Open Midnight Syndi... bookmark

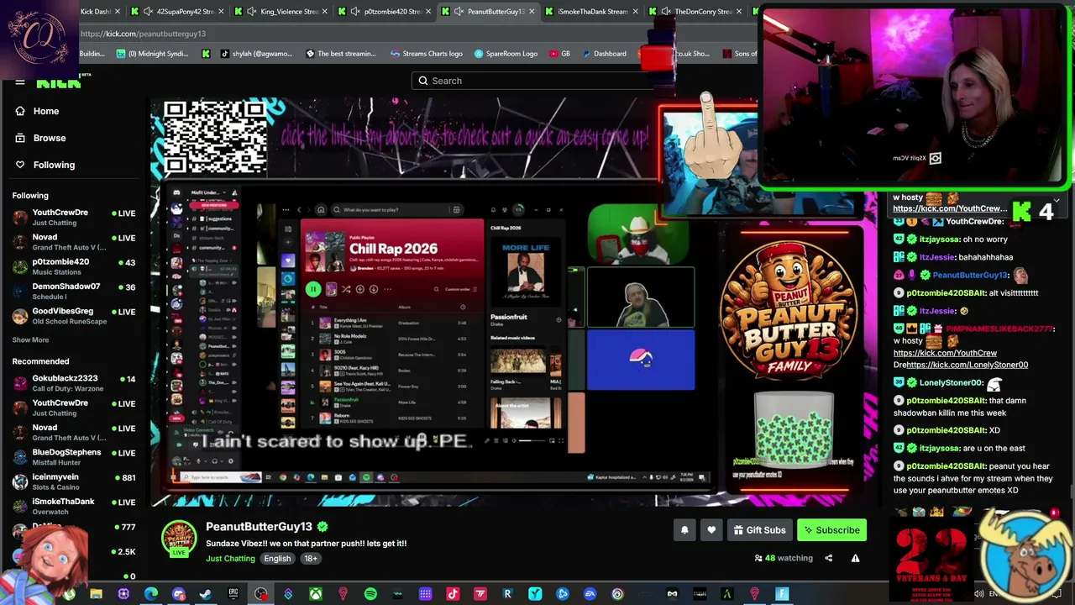pos(152,54)
